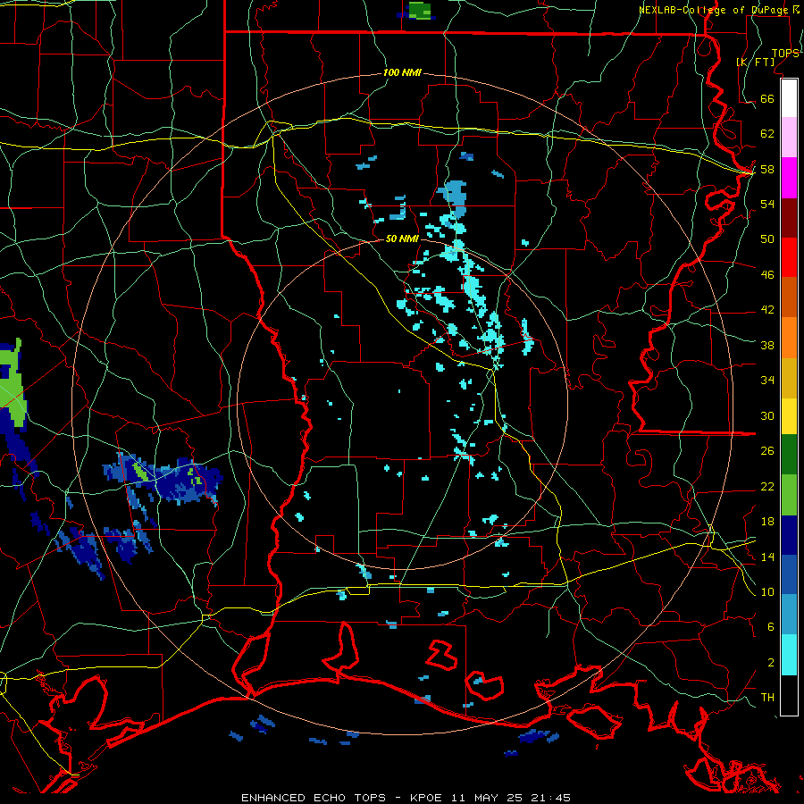Select the ENHANCED ECHO TOPS caption text

click(314, 798)
